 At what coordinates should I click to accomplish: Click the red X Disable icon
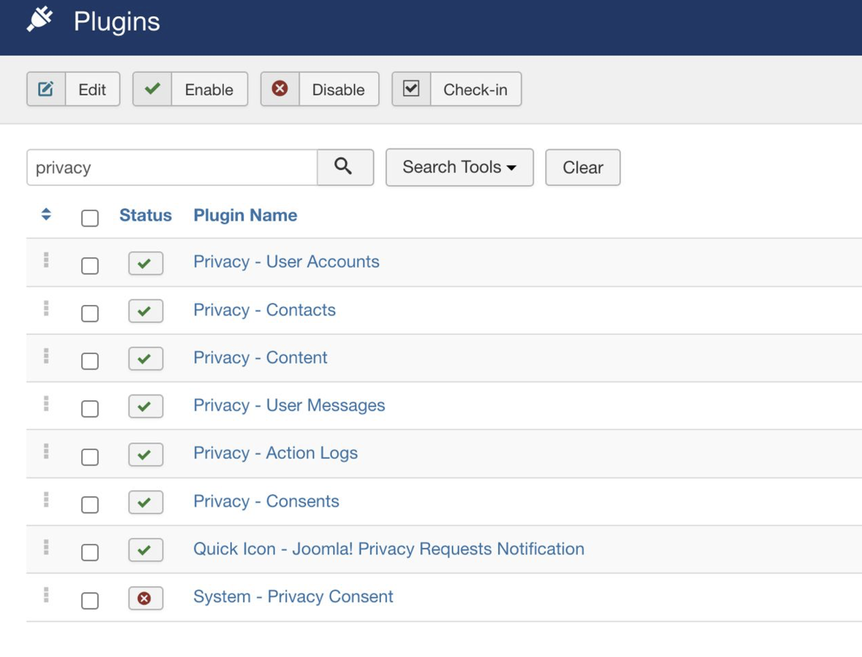pyautogui.click(x=280, y=89)
